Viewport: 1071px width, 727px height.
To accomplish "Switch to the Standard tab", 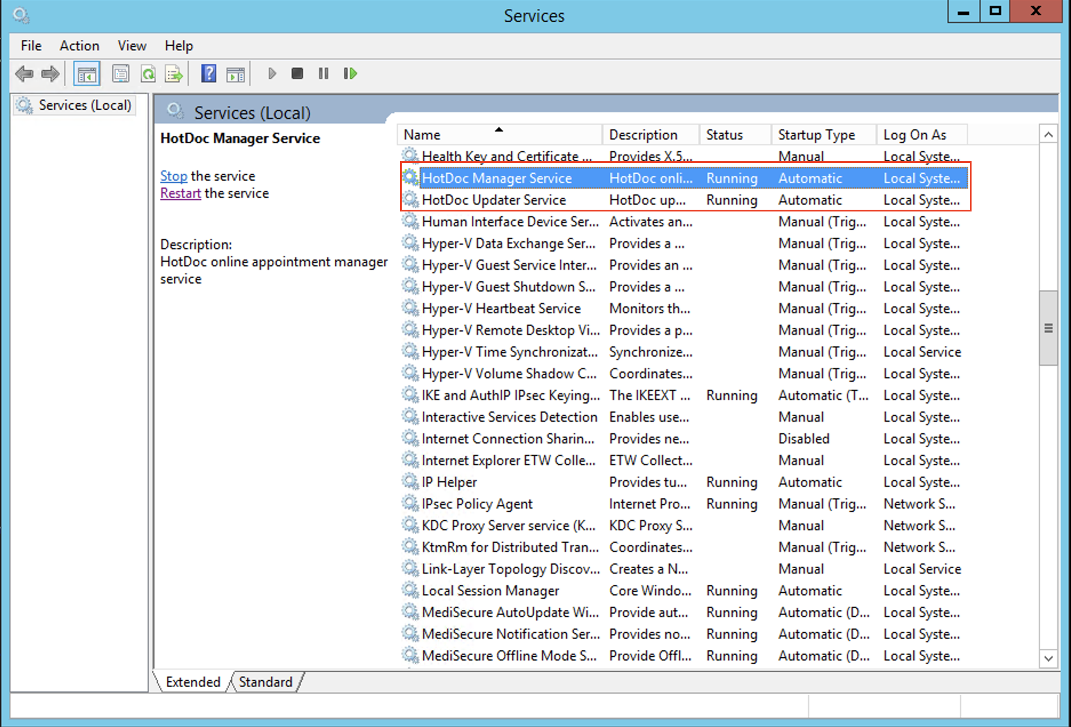I will [265, 682].
